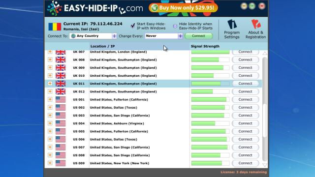Select "United States, New York (New York)" row
Viewport: 315px width, 177px height.
coord(120,163)
